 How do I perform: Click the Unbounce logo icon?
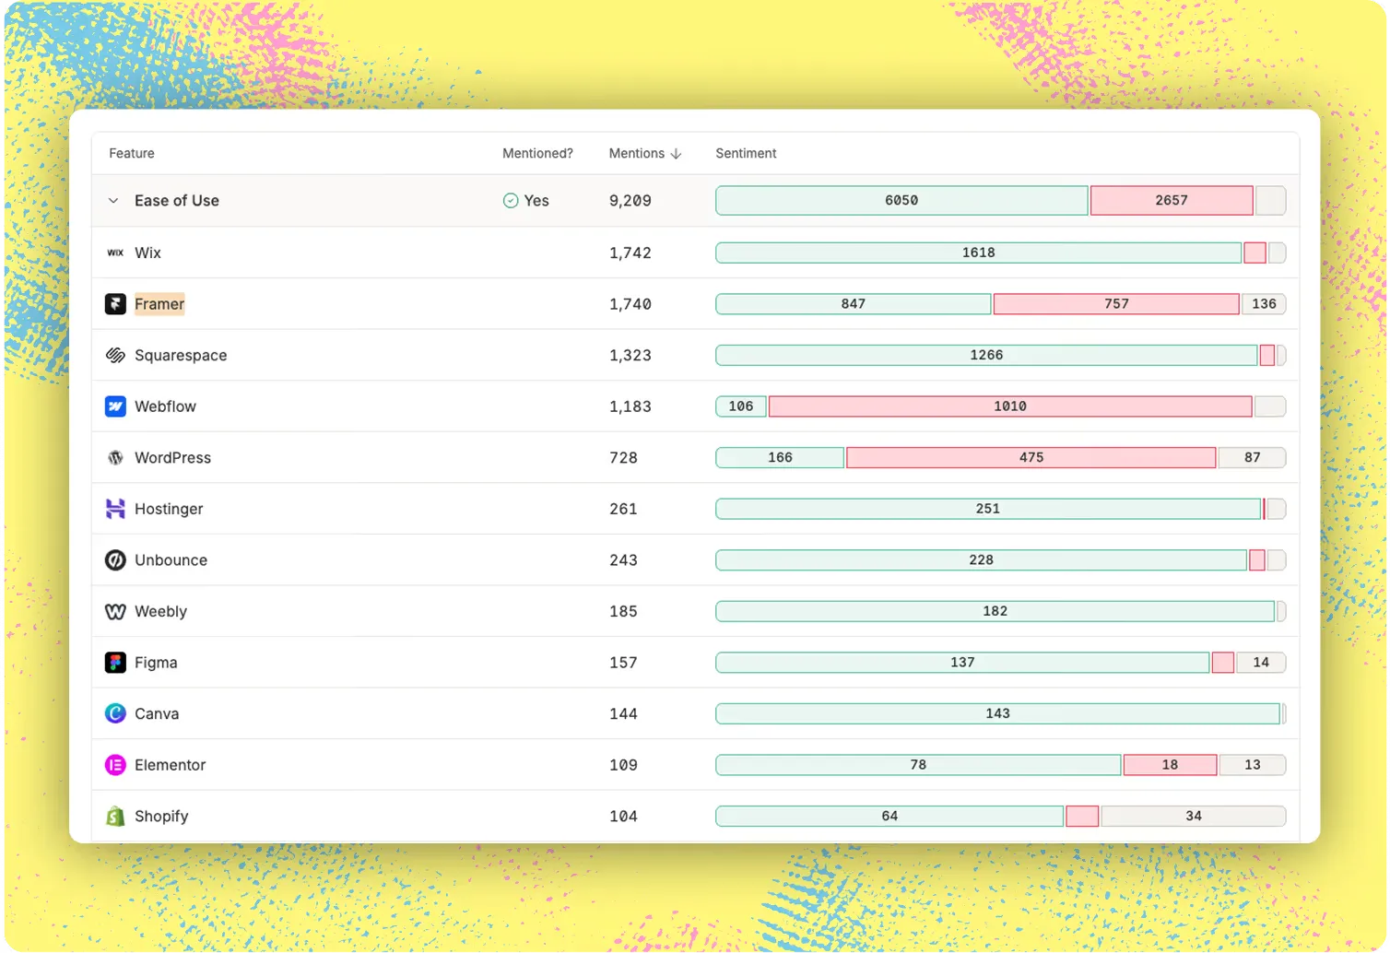pyautogui.click(x=115, y=560)
